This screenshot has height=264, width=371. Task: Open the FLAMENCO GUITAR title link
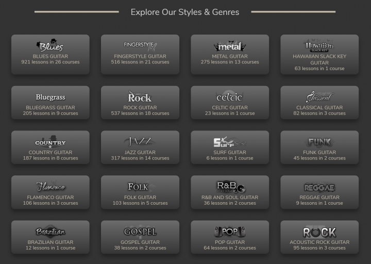click(x=50, y=197)
